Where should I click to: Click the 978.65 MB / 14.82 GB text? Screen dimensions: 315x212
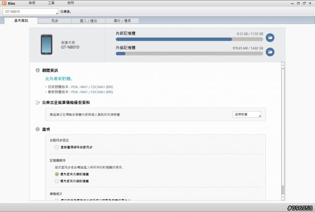[x=248, y=48]
